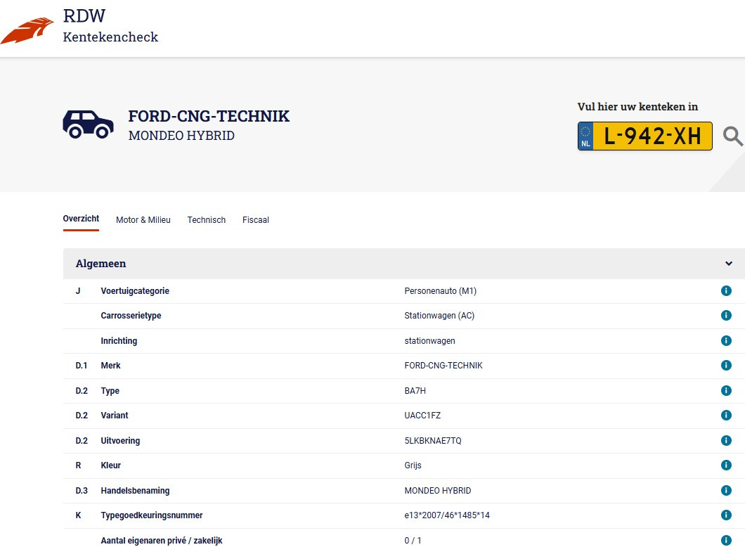745x559 pixels.
Task: Open info icon for Type row
Action: [726, 391]
